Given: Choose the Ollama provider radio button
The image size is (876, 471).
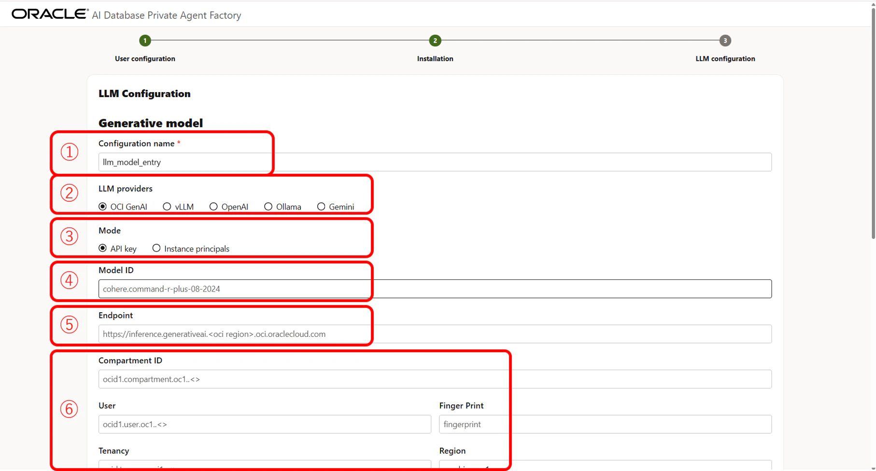Looking at the screenshot, I should (x=268, y=207).
